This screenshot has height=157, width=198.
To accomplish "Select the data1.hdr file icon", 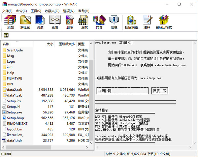I will [4, 141].
